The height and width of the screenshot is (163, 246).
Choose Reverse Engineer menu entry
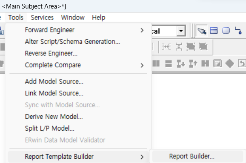pos(78,53)
